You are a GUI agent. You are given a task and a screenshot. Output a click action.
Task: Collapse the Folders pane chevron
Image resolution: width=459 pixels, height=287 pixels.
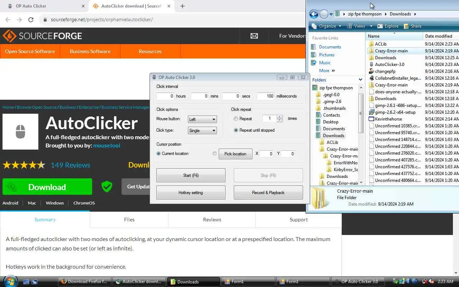[x=360, y=80]
